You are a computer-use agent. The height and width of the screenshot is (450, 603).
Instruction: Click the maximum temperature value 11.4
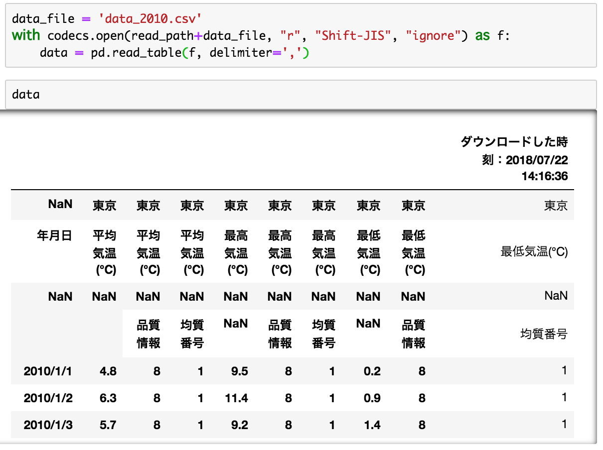click(x=235, y=397)
